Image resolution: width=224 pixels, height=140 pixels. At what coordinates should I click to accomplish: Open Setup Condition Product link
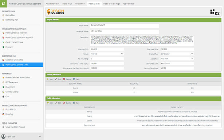(x=15, y=127)
